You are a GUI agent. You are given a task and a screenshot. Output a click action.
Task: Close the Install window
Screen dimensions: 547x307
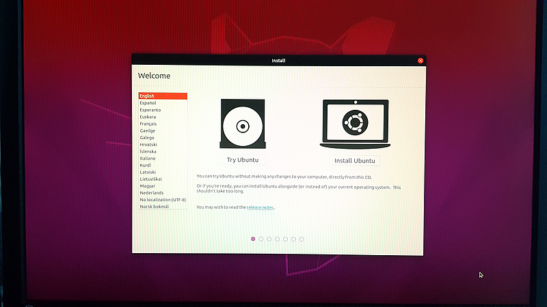tap(421, 61)
